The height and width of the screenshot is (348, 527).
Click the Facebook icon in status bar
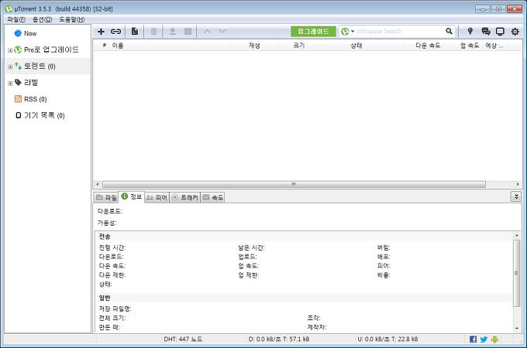point(473,339)
